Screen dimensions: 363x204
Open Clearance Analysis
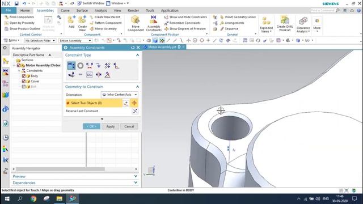click(303, 24)
